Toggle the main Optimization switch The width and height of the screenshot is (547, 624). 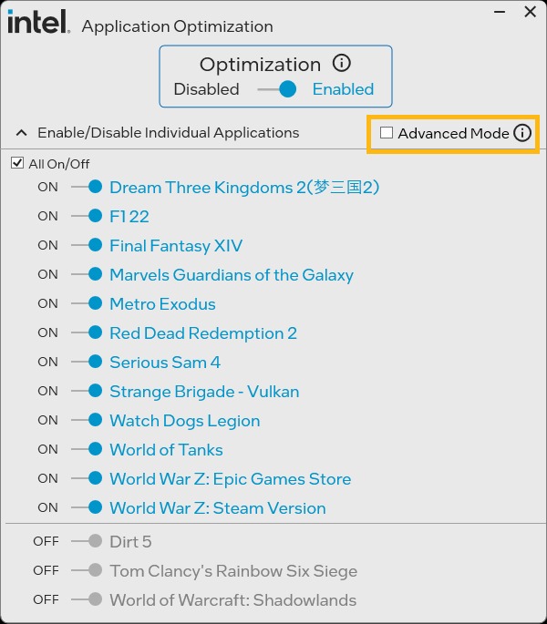point(276,89)
